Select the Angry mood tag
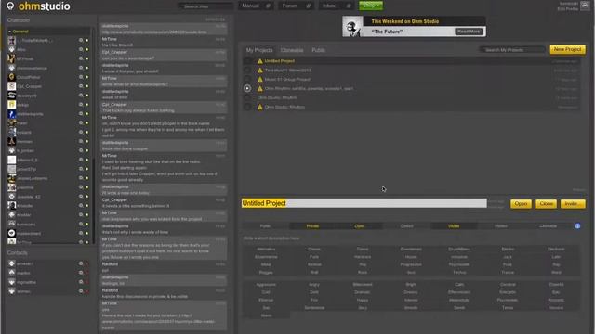This screenshot has height=334, width=595. [314, 285]
